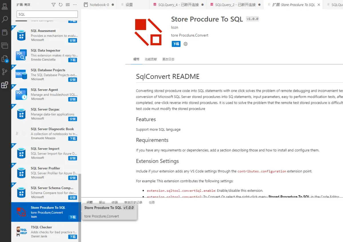Click the SQL Server Profiler extension icon
343x242 pixels.
[21, 173]
